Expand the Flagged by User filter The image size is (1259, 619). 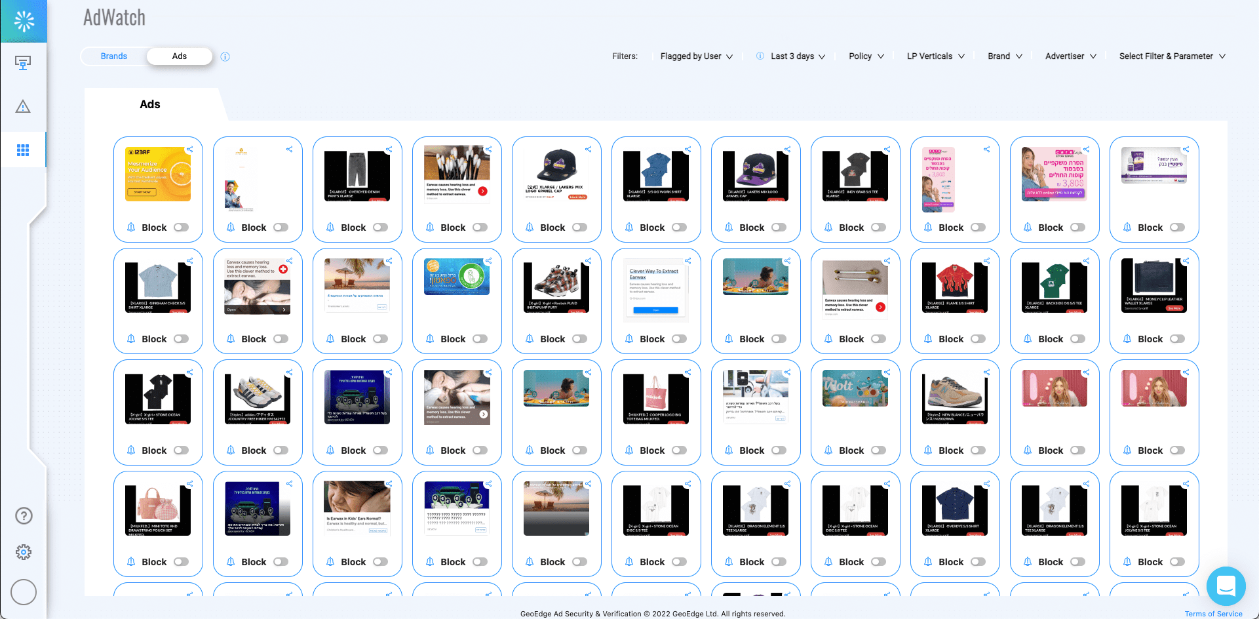pyautogui.click(x=697, y=56)
